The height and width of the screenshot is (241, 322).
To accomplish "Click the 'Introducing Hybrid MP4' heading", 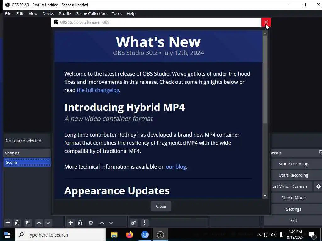I will click(125, 107).
